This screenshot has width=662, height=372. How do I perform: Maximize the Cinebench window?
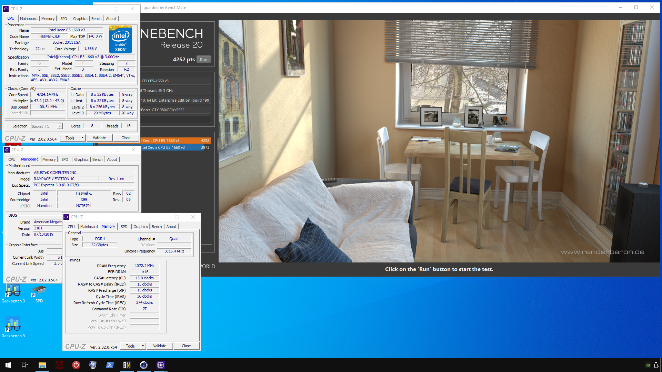point(636,8)
